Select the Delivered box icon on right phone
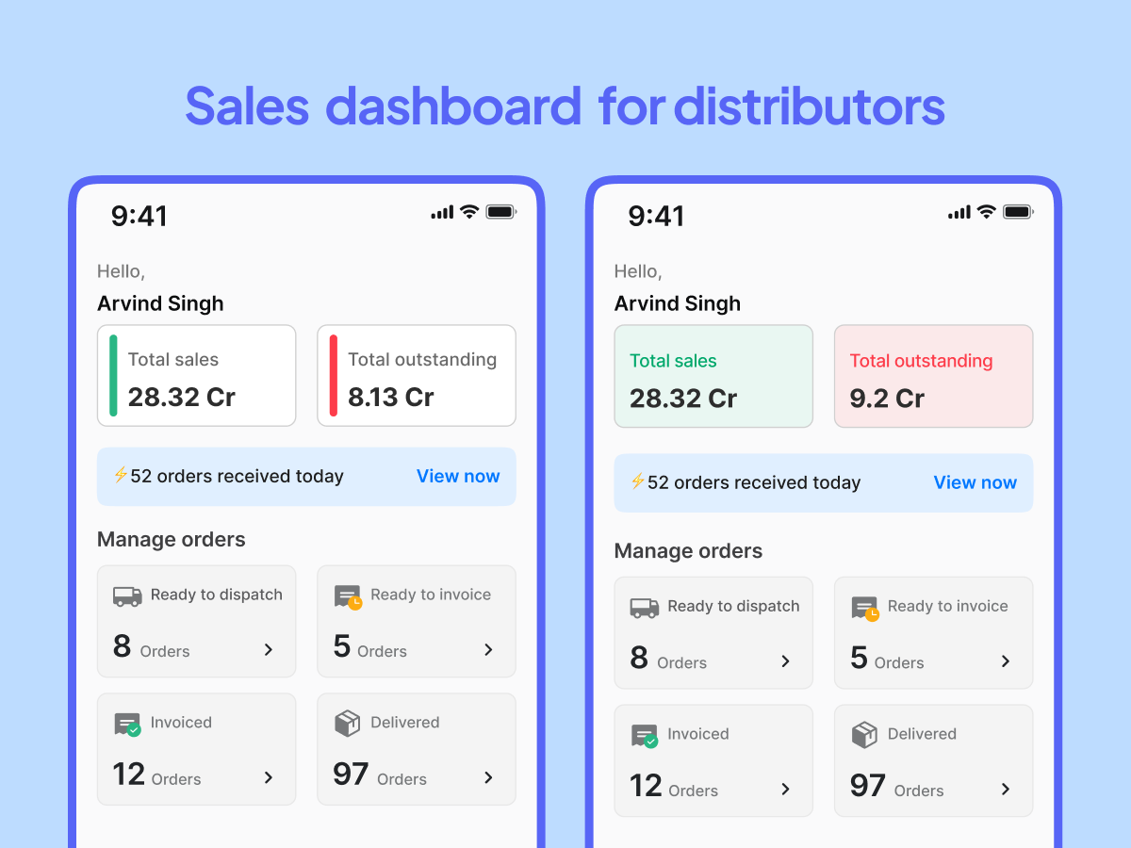1131x848 pixels. [862, 734]
